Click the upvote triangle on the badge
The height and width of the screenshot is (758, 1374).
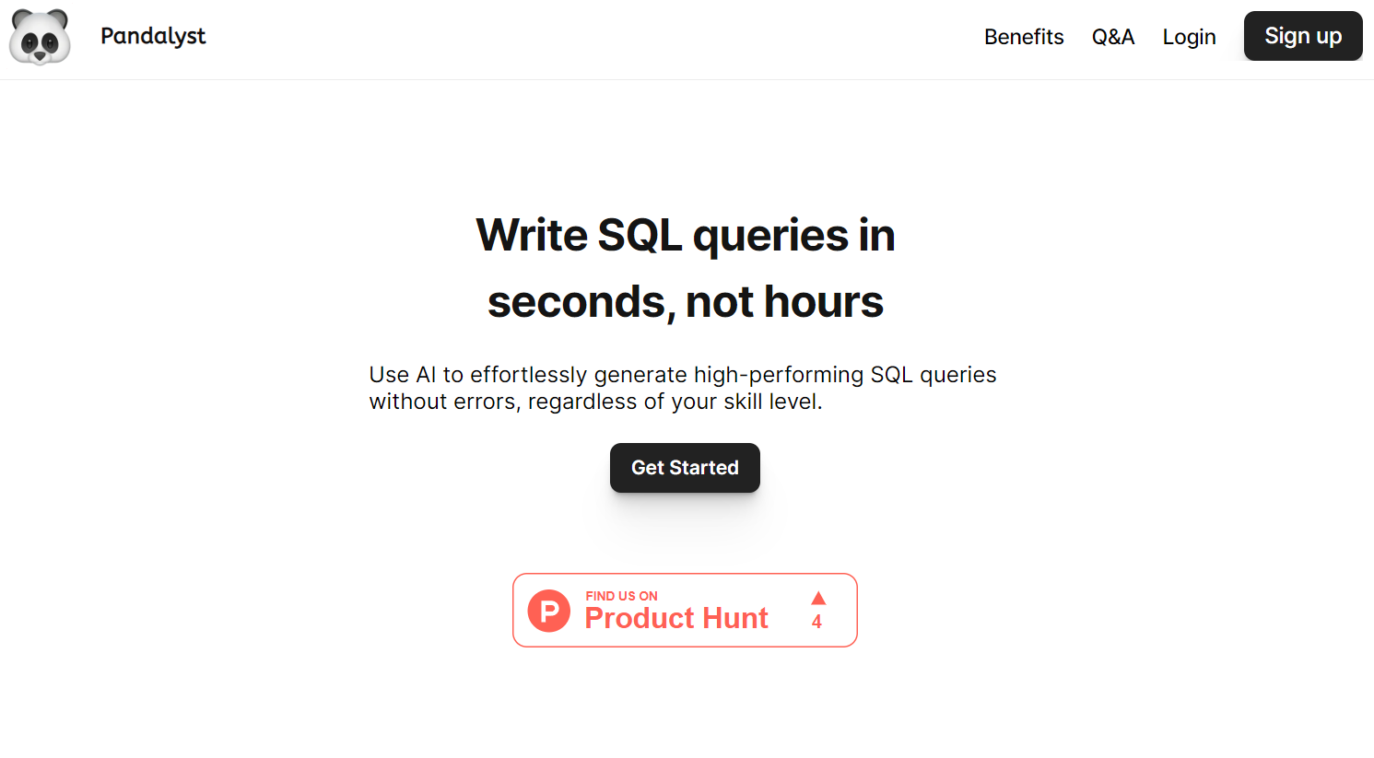[x=818, y=599]
